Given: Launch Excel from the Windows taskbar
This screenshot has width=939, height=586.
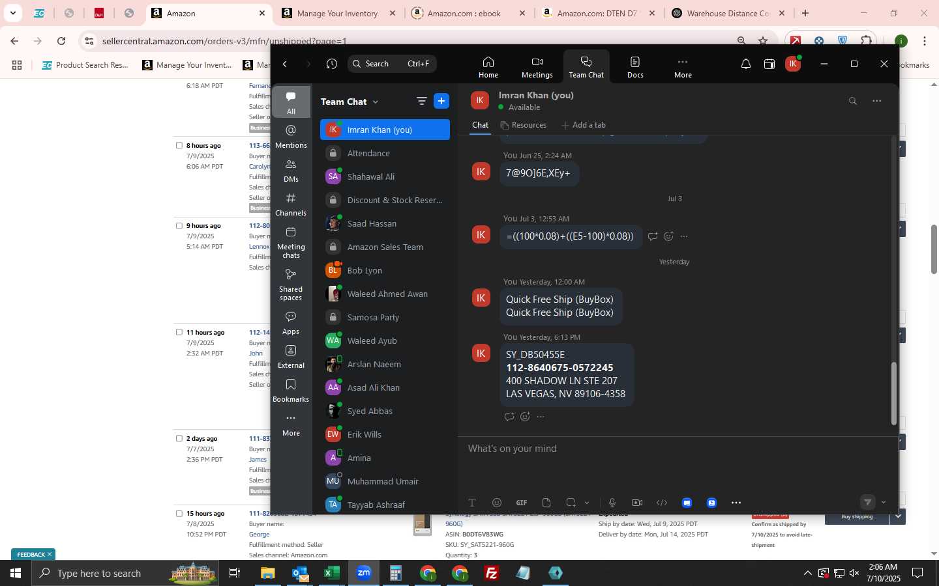Looking at the screenshot, I should 331,573.
